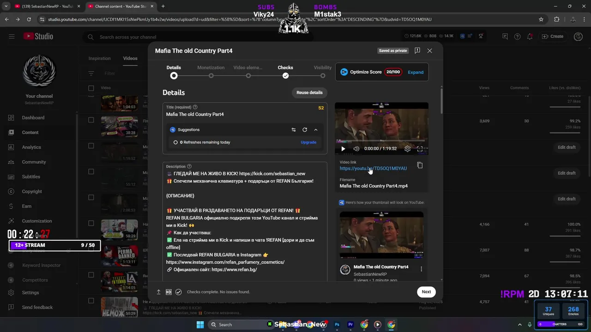The width and height of the screenshot is (591, 332).
Task: Check the 2:08:53 video row checkbox
Action: 91,197
